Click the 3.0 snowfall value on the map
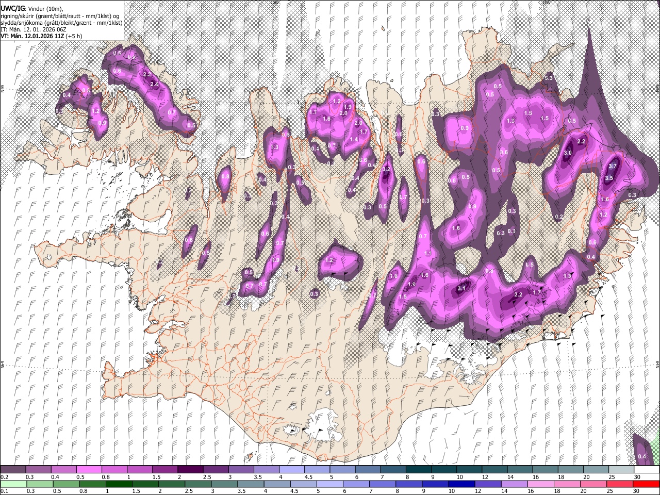This screenshot has width=660, height=495. [x=568, y=153]
